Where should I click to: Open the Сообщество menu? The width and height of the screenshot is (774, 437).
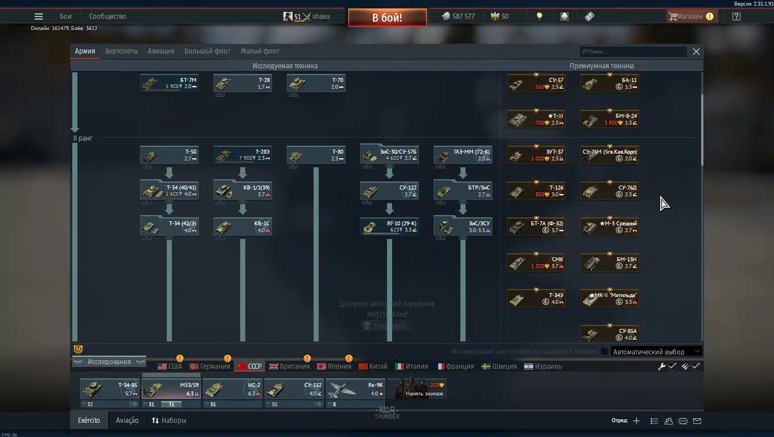click(x=108, y=17)
